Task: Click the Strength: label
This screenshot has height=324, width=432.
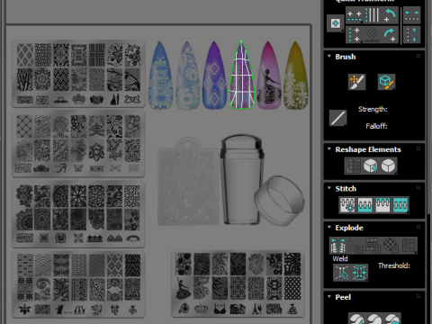Action: 373,109
